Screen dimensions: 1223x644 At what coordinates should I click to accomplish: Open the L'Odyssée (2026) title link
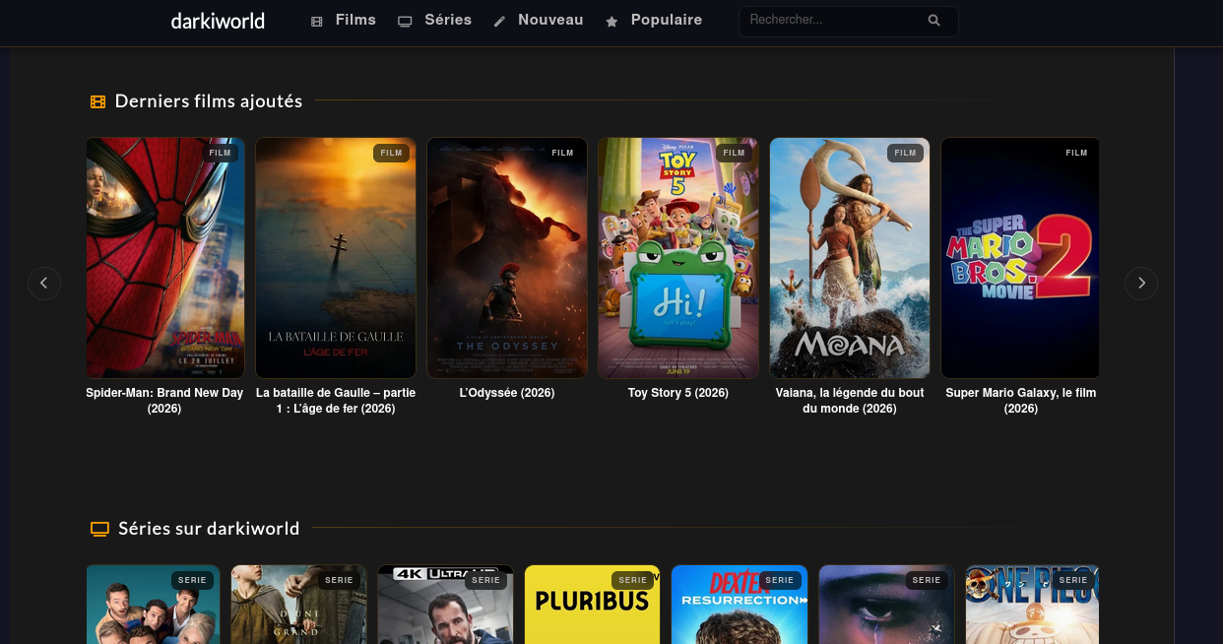[x=507, y=393]
